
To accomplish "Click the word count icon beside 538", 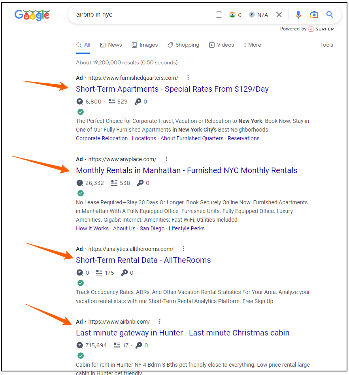I will [x=114, y=183].
